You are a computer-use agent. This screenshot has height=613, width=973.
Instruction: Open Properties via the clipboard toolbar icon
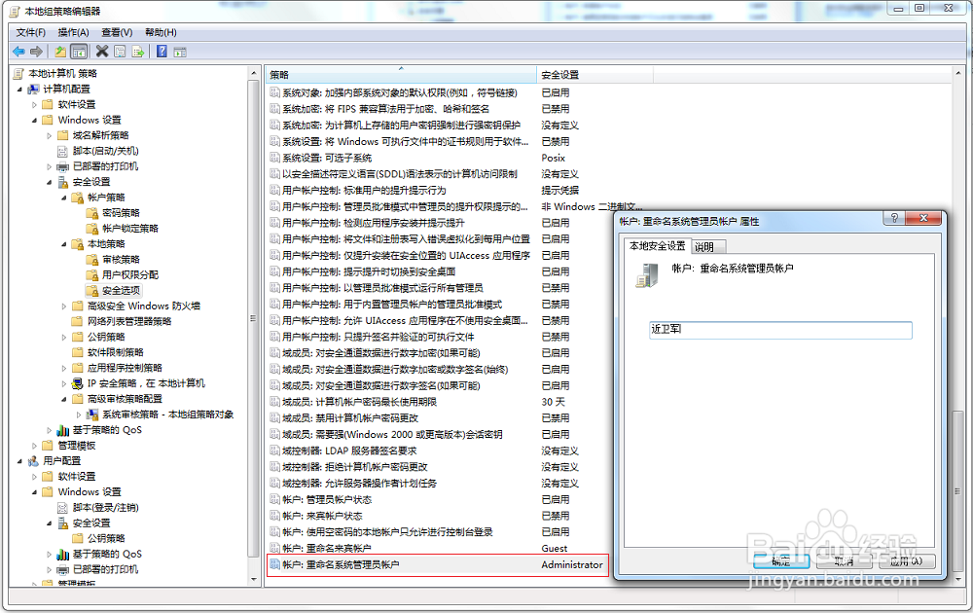tap(119, 52)
